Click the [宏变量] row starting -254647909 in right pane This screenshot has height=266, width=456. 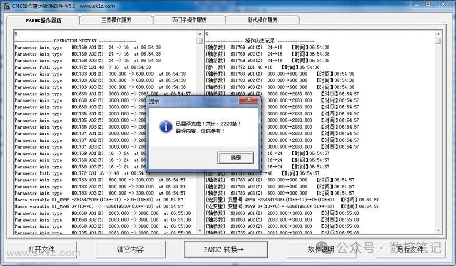292,199
